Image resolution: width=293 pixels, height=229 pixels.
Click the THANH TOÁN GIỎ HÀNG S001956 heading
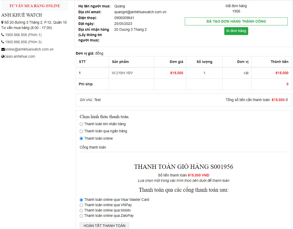(184, 167)
